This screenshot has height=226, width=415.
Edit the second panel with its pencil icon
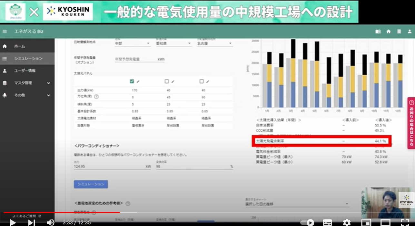(x=173, y=82)
